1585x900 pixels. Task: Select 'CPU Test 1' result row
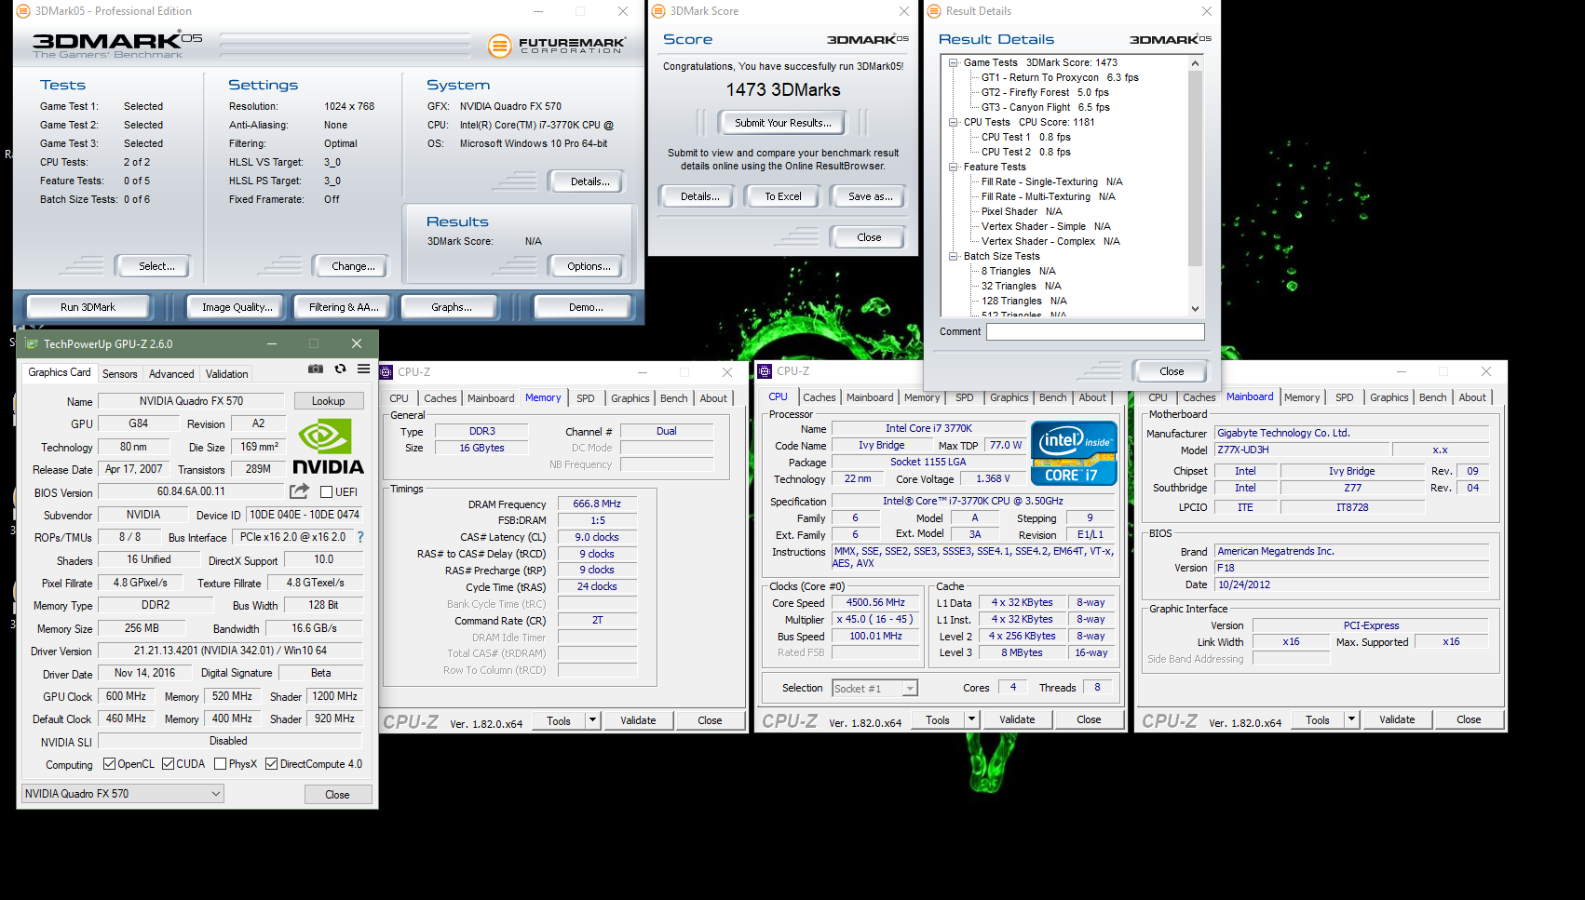tap(1026, 137)
